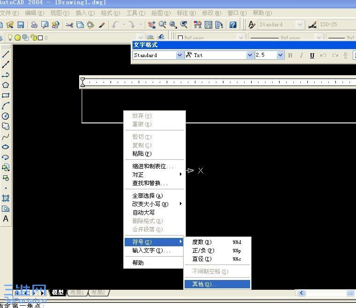Open the Txt font dropdown
The width and height of the screenshot is (356, 308).
(250, 55)
